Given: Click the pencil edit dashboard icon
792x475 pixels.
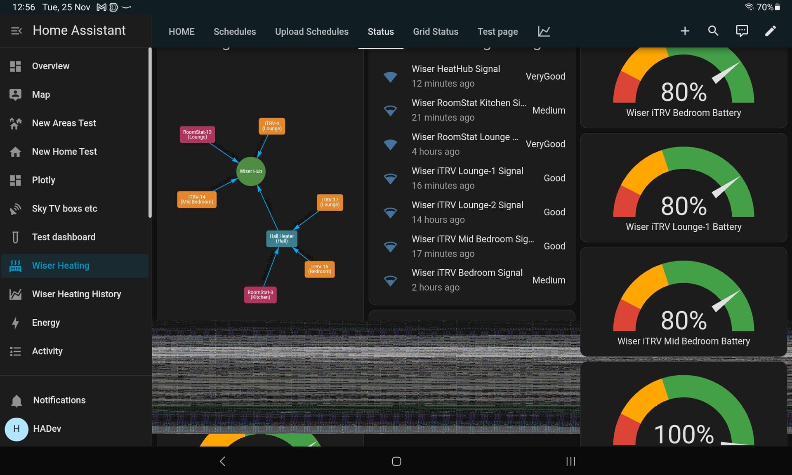Looking at the screenshot, I should [x=770, y=31].
